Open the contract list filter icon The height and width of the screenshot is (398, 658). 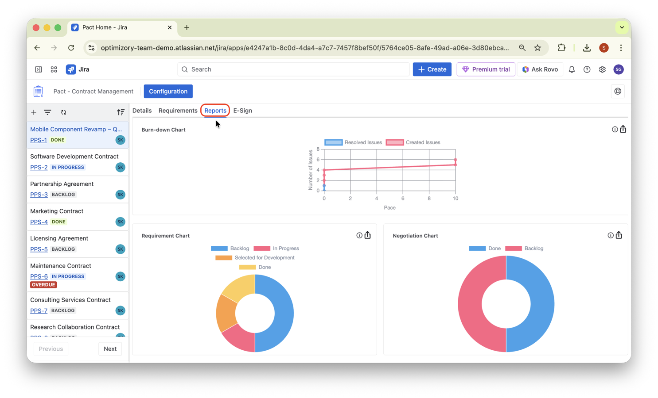coord(47,112)
